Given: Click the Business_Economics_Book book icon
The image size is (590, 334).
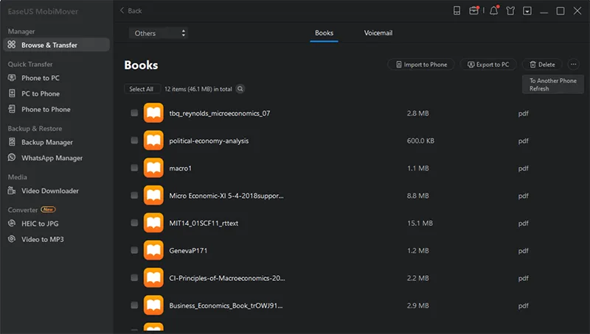Looking at the screenshot, I should (153, 305).
